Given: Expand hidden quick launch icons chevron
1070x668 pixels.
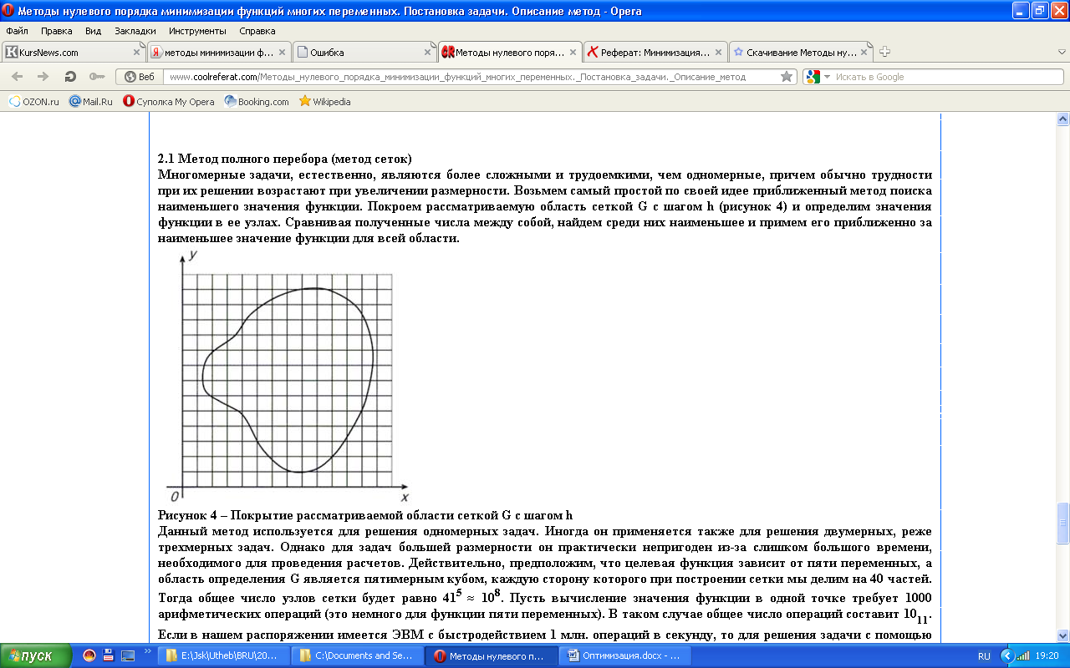Looking at the screenshot, I should coord(148,651).
